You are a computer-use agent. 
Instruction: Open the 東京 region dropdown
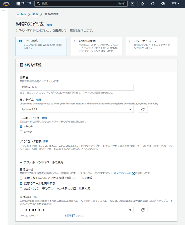(x=175, y=3)
